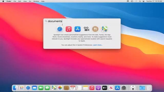The image size is (164, 92).
Task: Open the Finder menu
Action: [x=9, y=1]
